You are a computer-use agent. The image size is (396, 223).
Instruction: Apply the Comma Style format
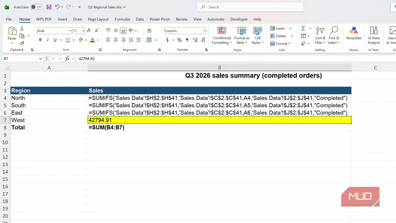click(187, 40)
